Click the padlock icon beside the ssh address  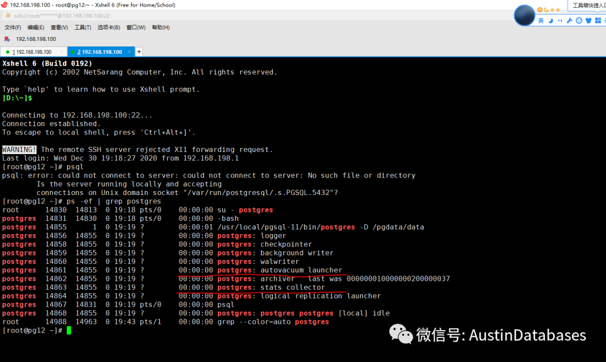pyautogui.click(x=8, y=15)
